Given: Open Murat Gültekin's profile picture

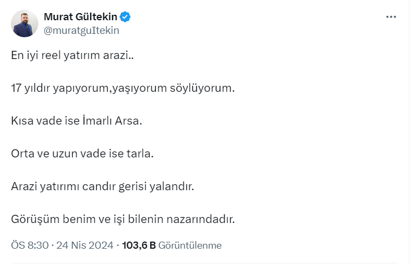Looking at the screenshot, I should coord(25,24).
